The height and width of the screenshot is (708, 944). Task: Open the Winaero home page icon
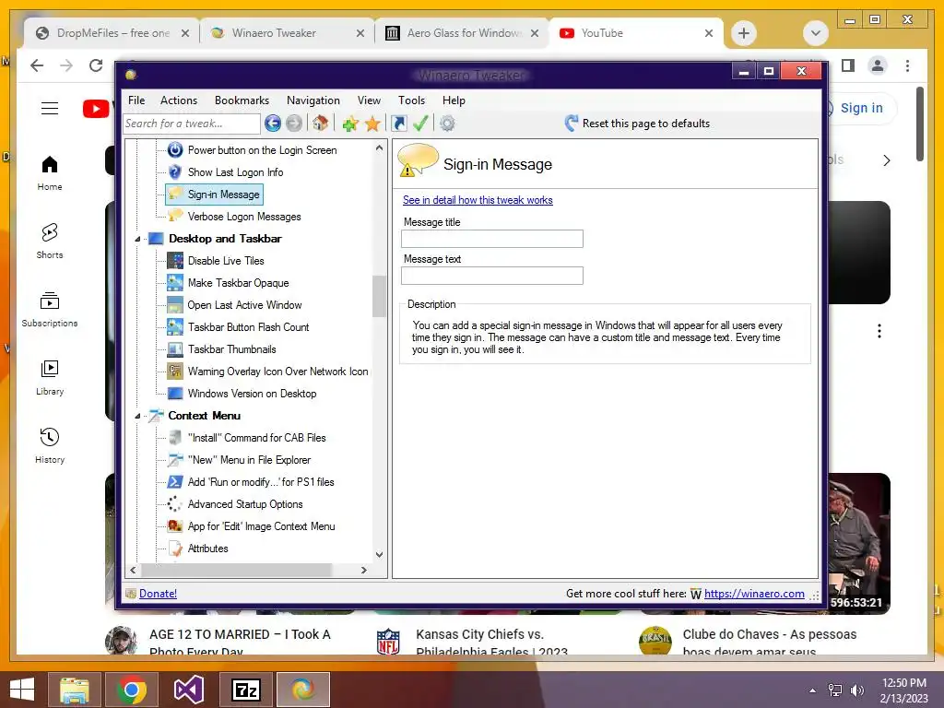coord(320,124)
